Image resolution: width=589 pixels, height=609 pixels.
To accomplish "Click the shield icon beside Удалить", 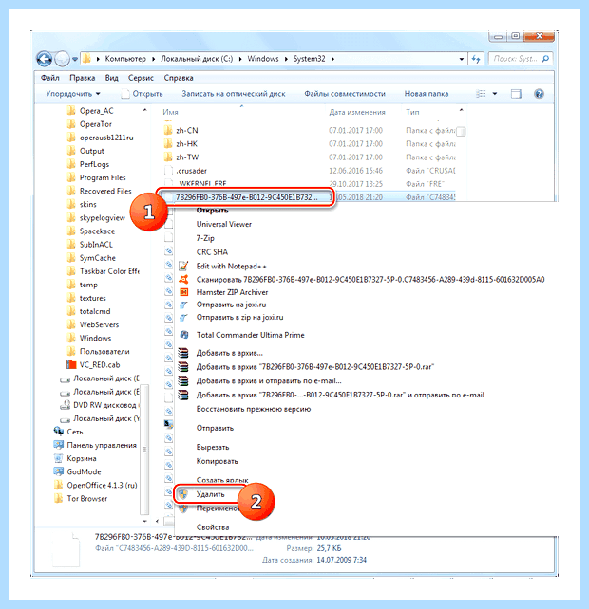I will coord(182,494).
